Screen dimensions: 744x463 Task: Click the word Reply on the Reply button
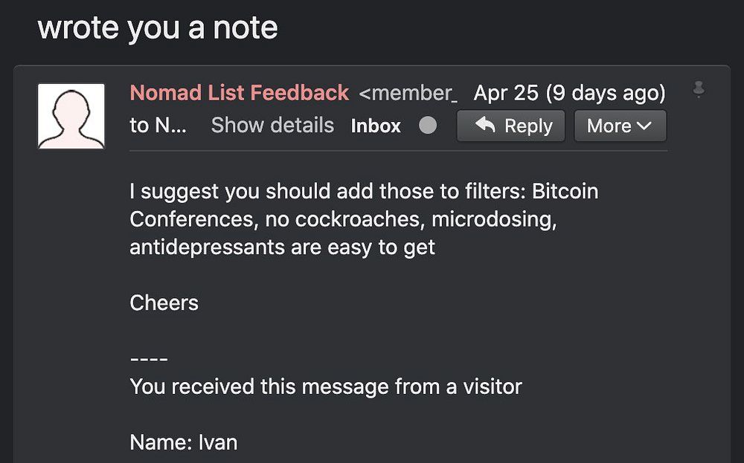528,126
